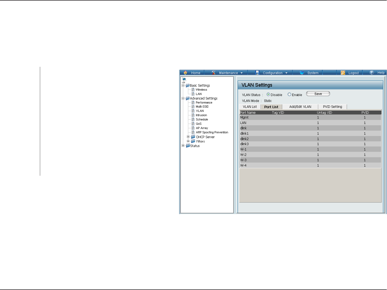Click the Home house icon
Viewport: 387px width, 290px height.
click(185, 72)
